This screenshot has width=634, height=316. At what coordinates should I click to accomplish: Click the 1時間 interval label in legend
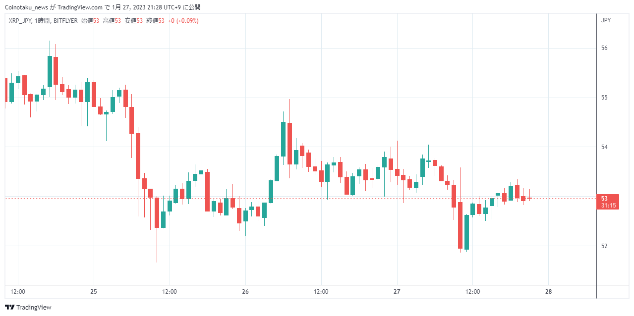[x=43, y=21]
